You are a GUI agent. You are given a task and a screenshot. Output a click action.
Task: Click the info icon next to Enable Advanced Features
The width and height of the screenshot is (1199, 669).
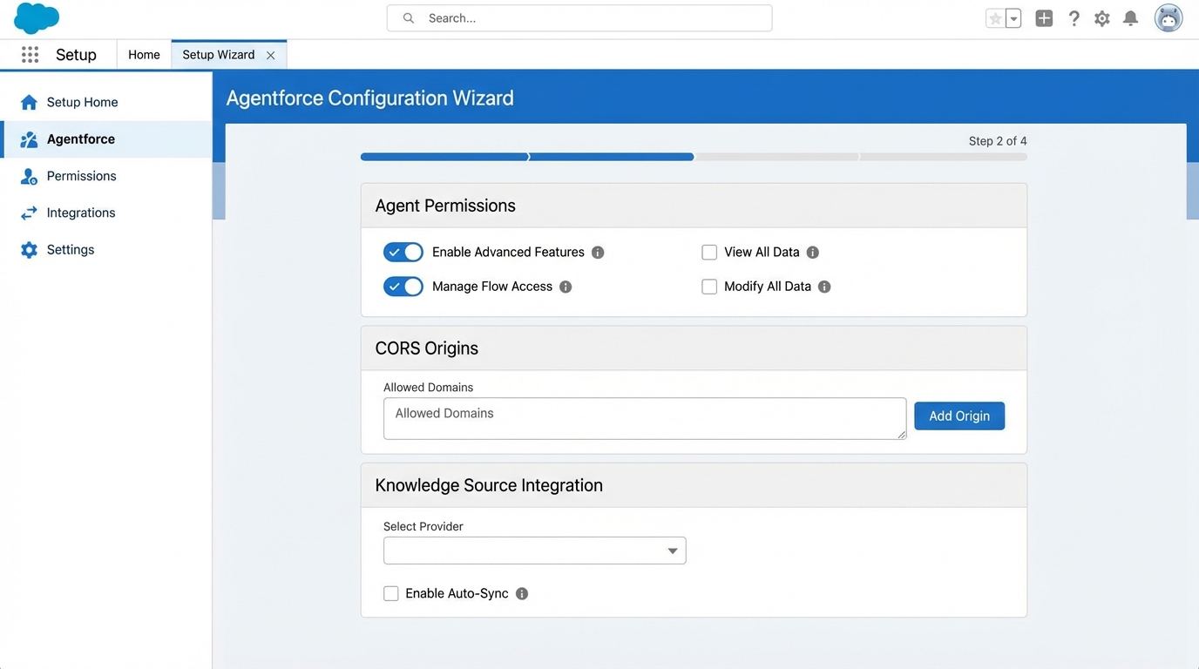(598, 252)
